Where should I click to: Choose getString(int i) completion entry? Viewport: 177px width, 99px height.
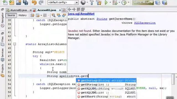pyautogui.click(x=106, y=84)
